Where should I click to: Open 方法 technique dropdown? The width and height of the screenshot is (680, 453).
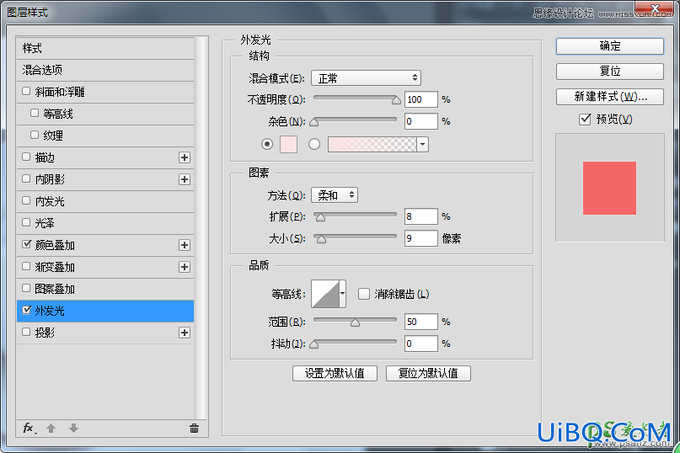(x=335, y=195)
